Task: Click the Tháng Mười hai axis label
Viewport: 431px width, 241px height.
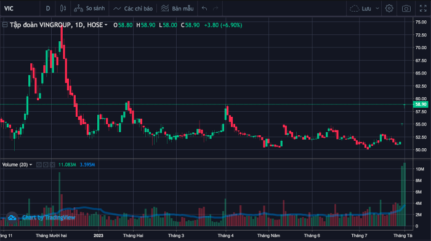Action: (51, 235)
